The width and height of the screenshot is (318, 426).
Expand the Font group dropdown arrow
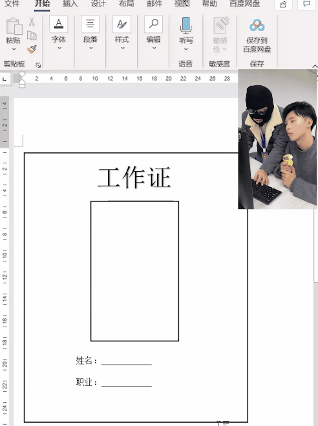pyautogui.click(x=59, y=48)
